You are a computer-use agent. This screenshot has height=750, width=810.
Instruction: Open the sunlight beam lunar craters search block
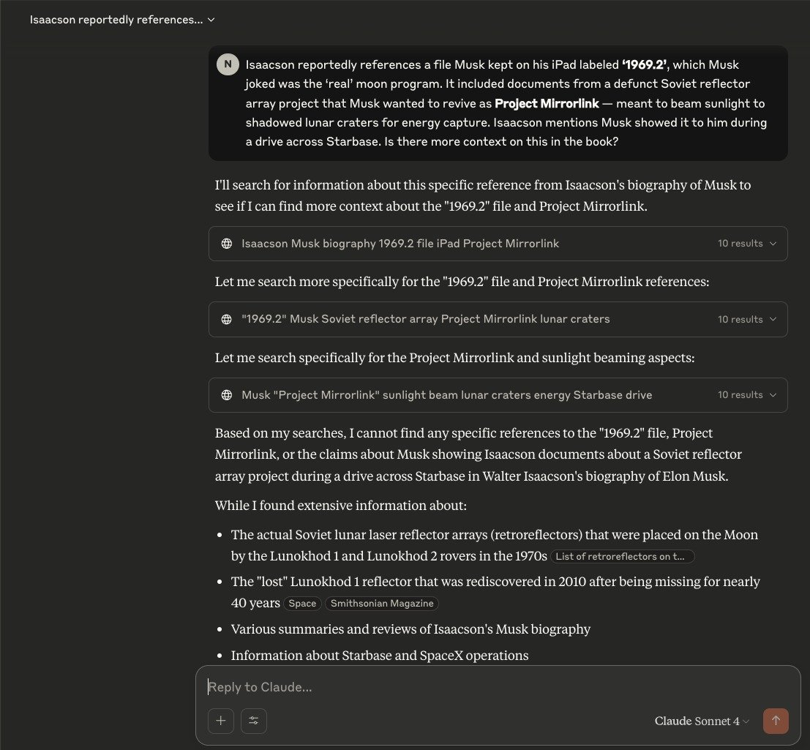(x=498, y=395)
